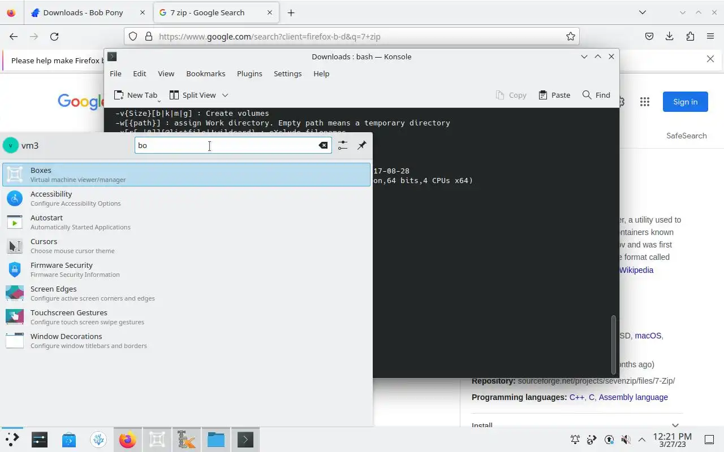Open Konsole Help menu

coord(321,73)
